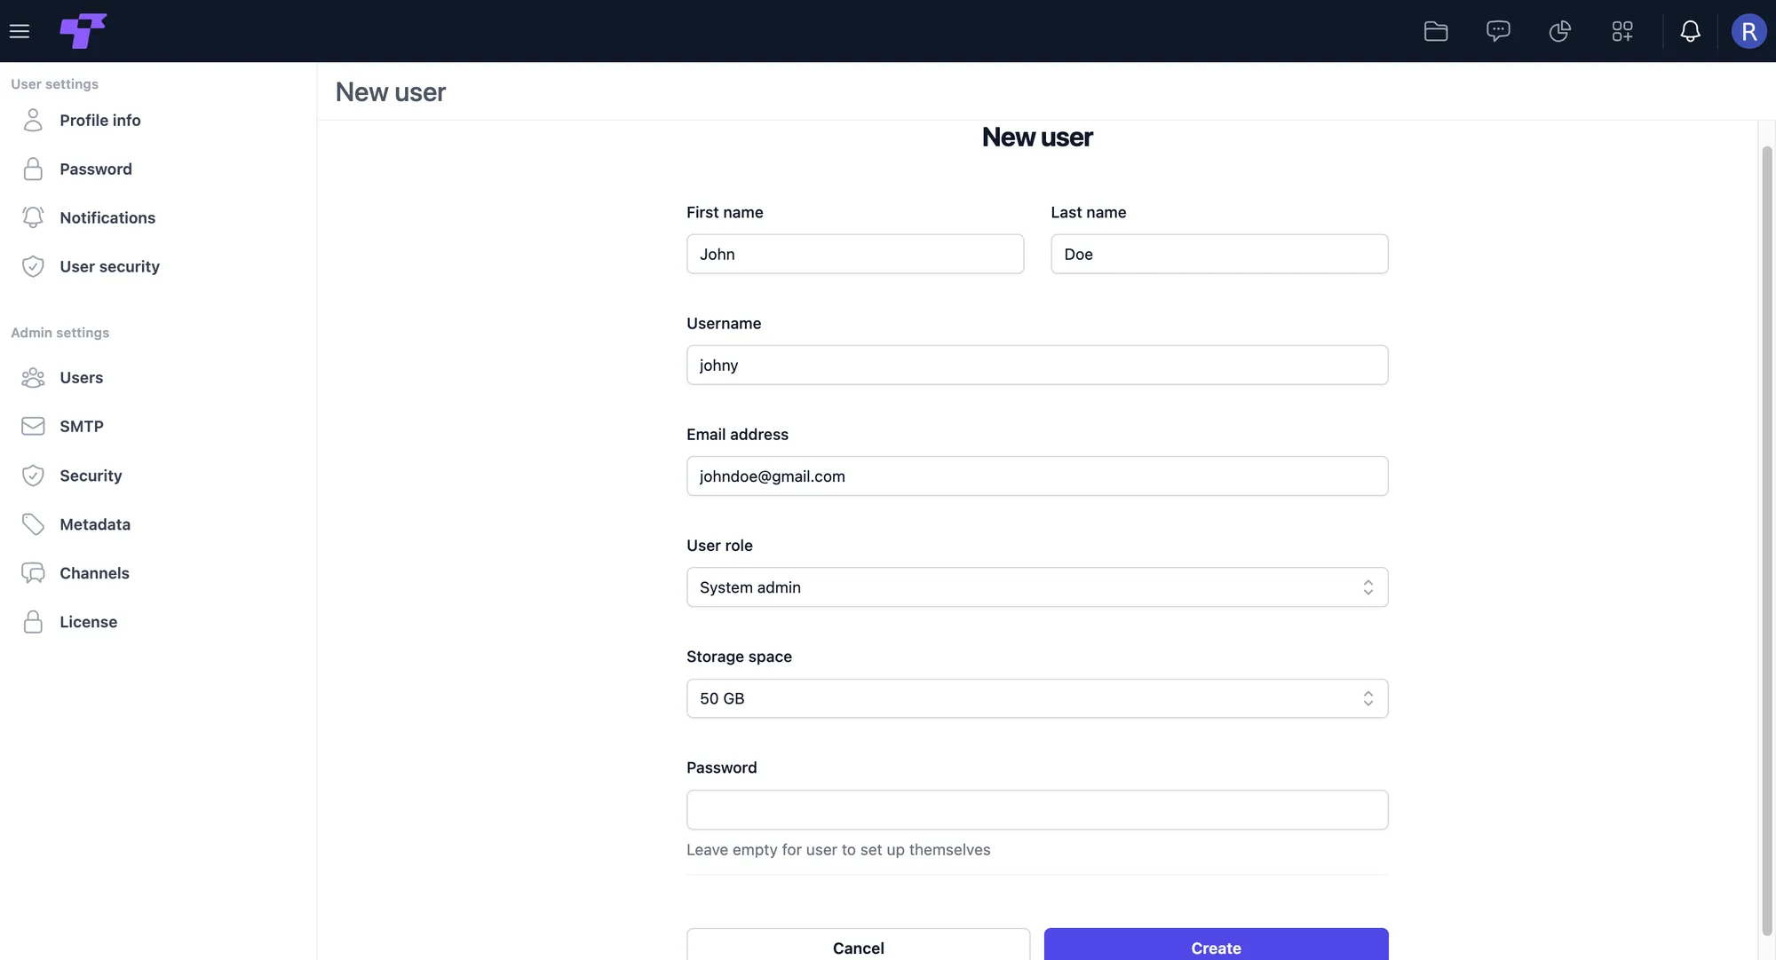This screenshot has height=960, width=1776.
Task: Click the Profile info person icon
Action: tap(33, 120)
